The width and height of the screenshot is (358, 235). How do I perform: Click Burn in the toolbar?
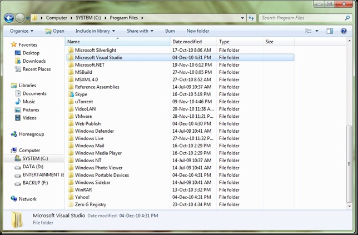170,31
